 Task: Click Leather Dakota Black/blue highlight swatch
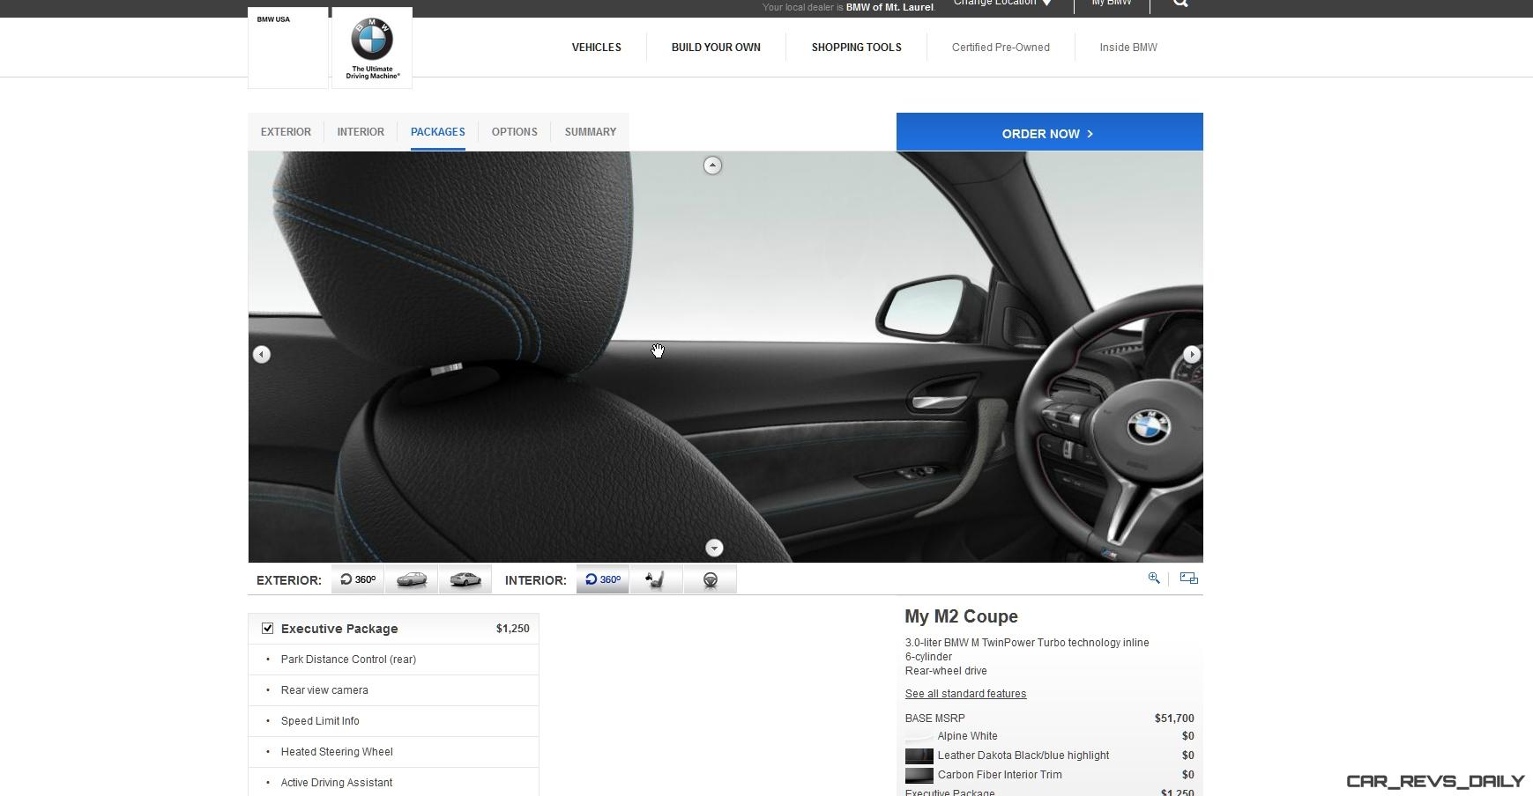[x=919, y=755]
